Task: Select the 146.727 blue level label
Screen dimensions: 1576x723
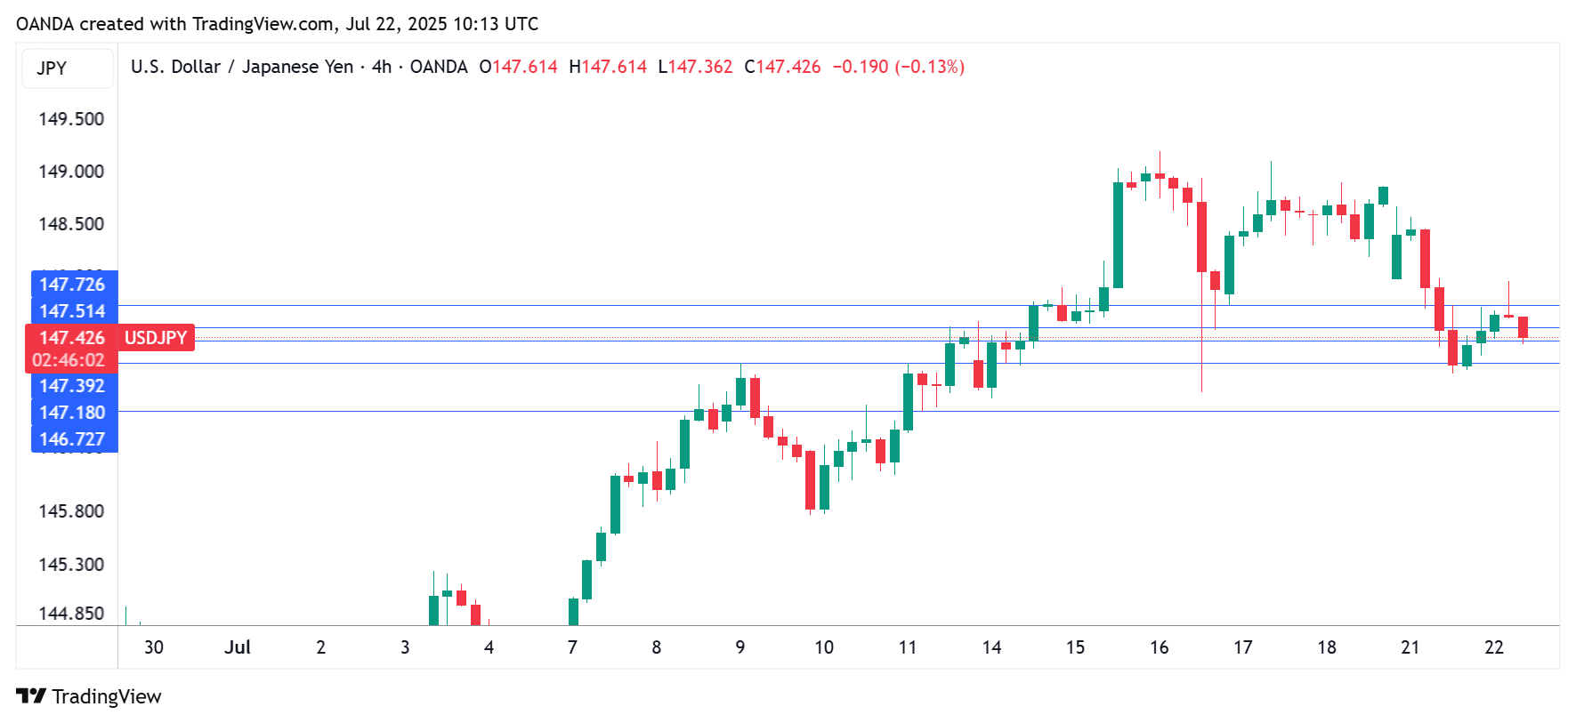Action: click(x=73, y=439)
